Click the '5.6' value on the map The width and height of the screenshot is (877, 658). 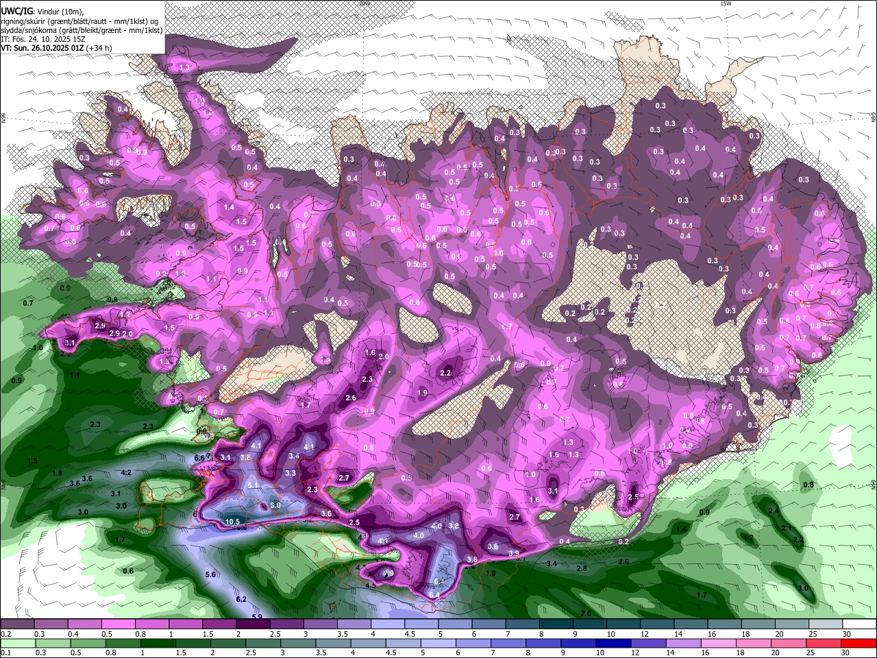(x=210, y=574)
